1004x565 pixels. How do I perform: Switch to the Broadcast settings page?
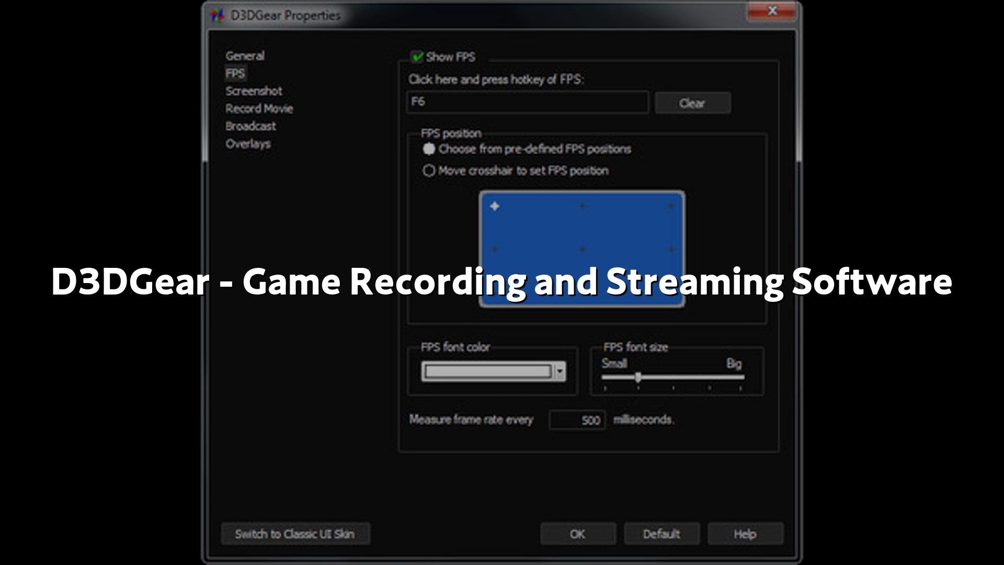coord(250,126)
